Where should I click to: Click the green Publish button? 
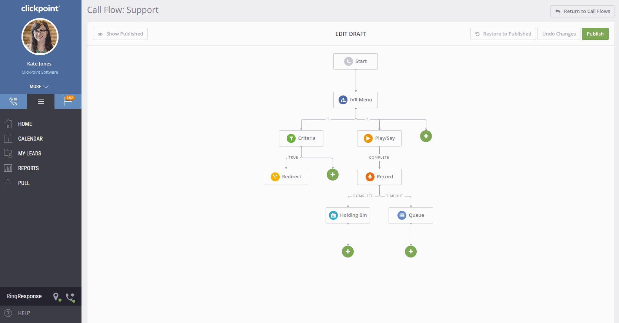(595, 34)
